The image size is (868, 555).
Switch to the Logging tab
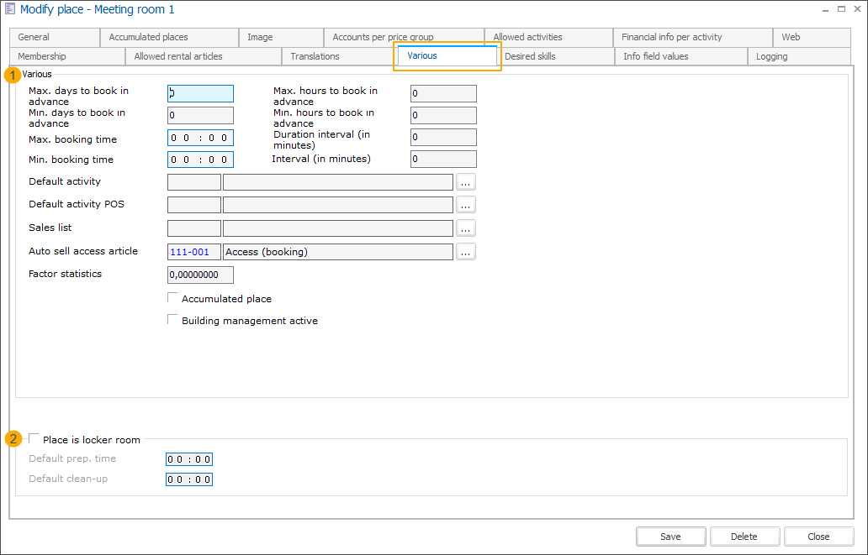click(771, 55)
